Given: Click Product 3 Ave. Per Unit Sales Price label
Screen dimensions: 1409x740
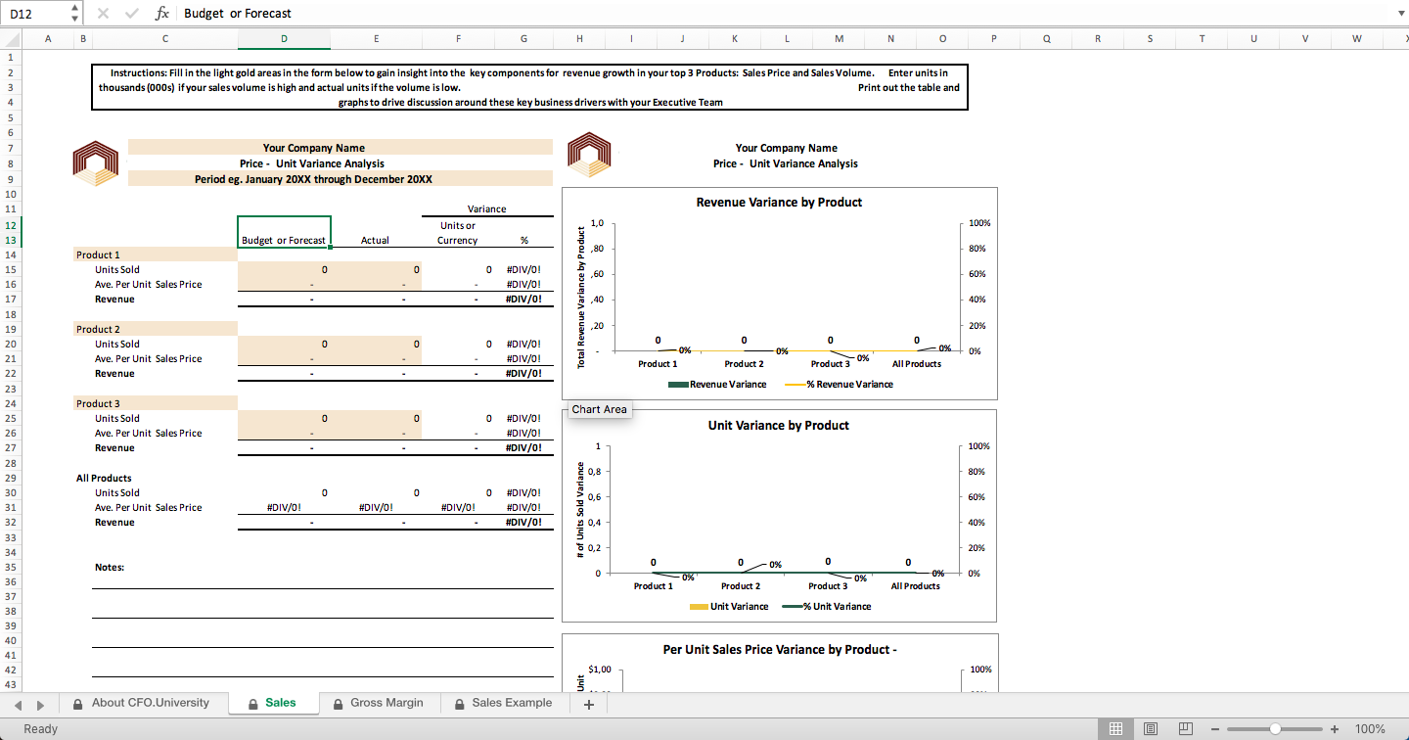Looking at the screenshot, I should click(149, 433).
